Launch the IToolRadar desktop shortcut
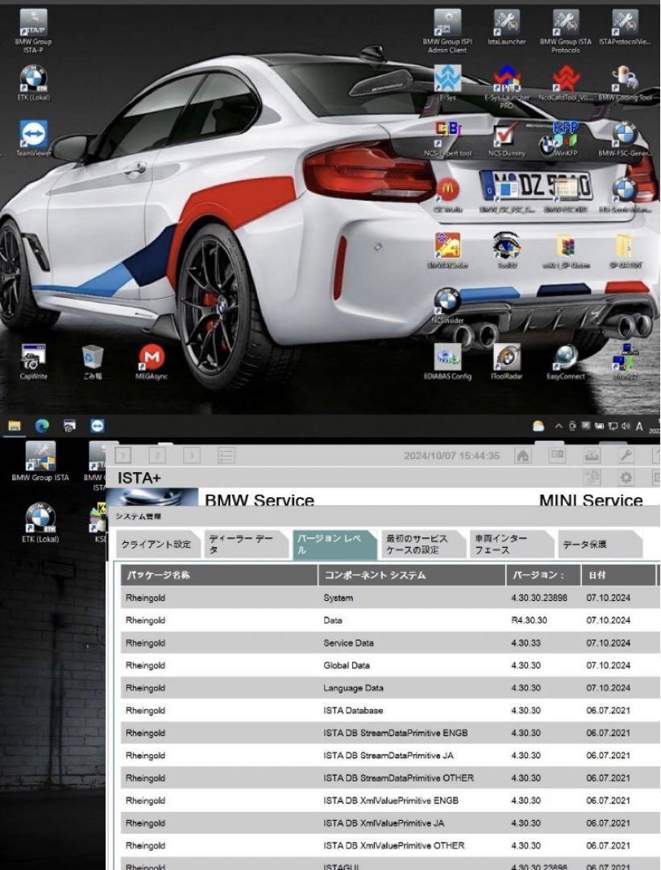661x870 pixels. point(506,362)
